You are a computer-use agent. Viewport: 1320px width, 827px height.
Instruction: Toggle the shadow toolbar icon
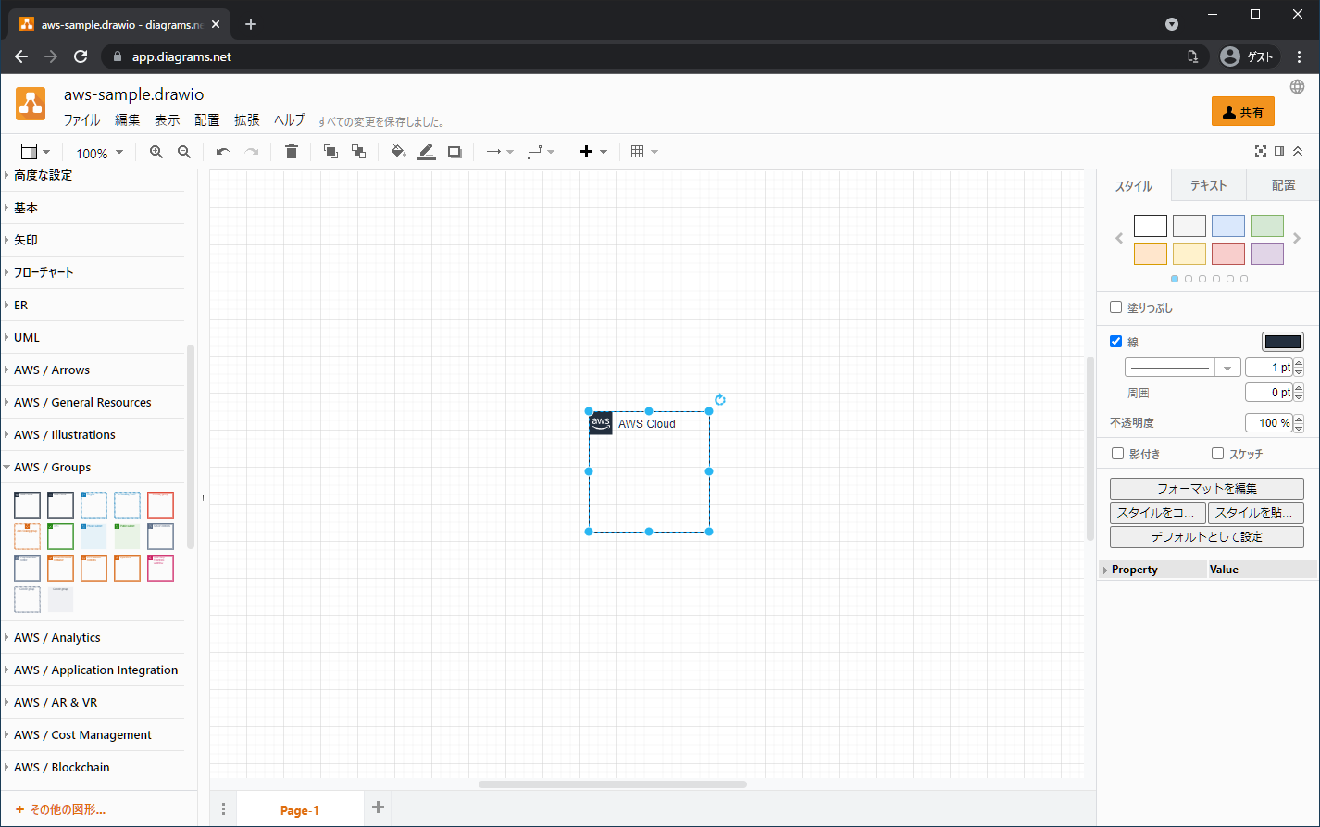coord(455,152)
